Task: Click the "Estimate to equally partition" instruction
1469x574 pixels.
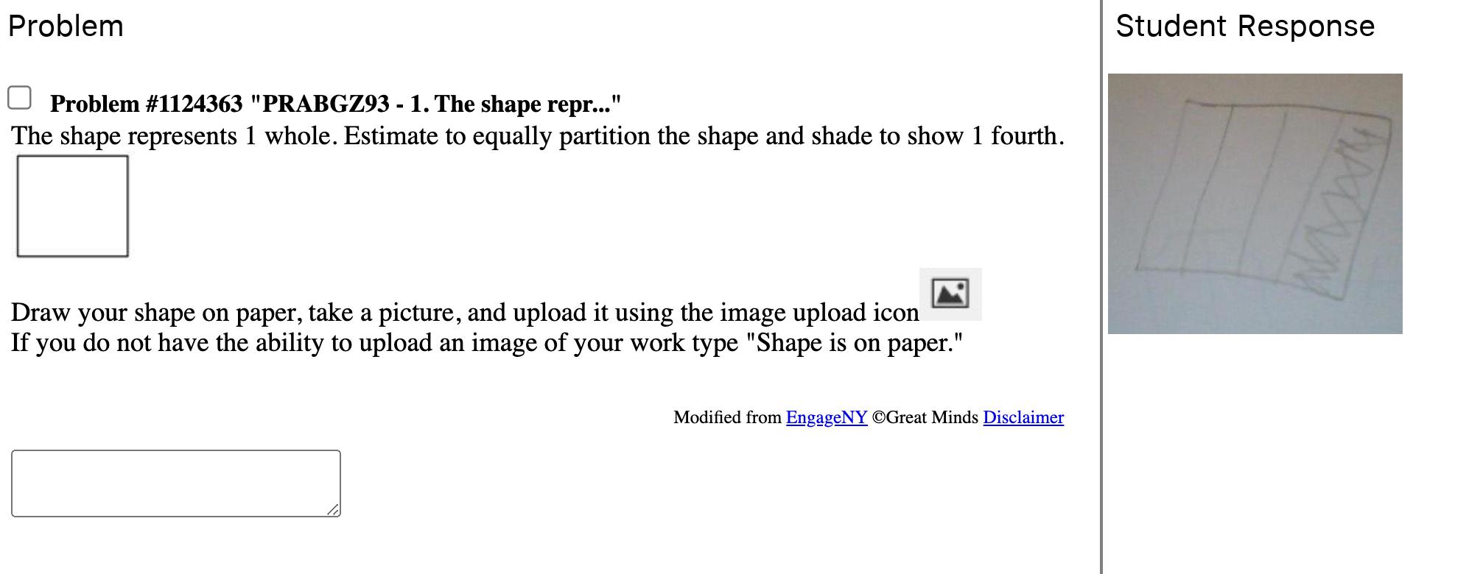Action: tap(538, 136)
